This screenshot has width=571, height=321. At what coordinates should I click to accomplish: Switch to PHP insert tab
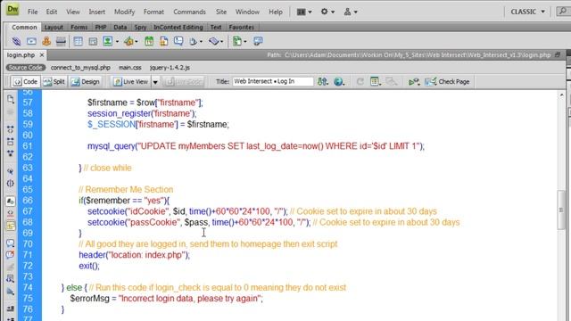point(101,28)
